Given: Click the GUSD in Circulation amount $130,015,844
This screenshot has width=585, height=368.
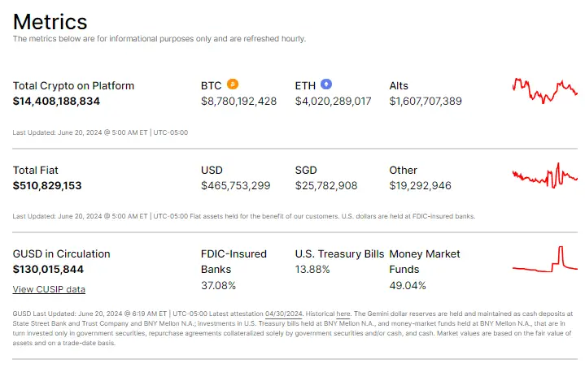Looking at the screenshot, I should click(48, 269).
